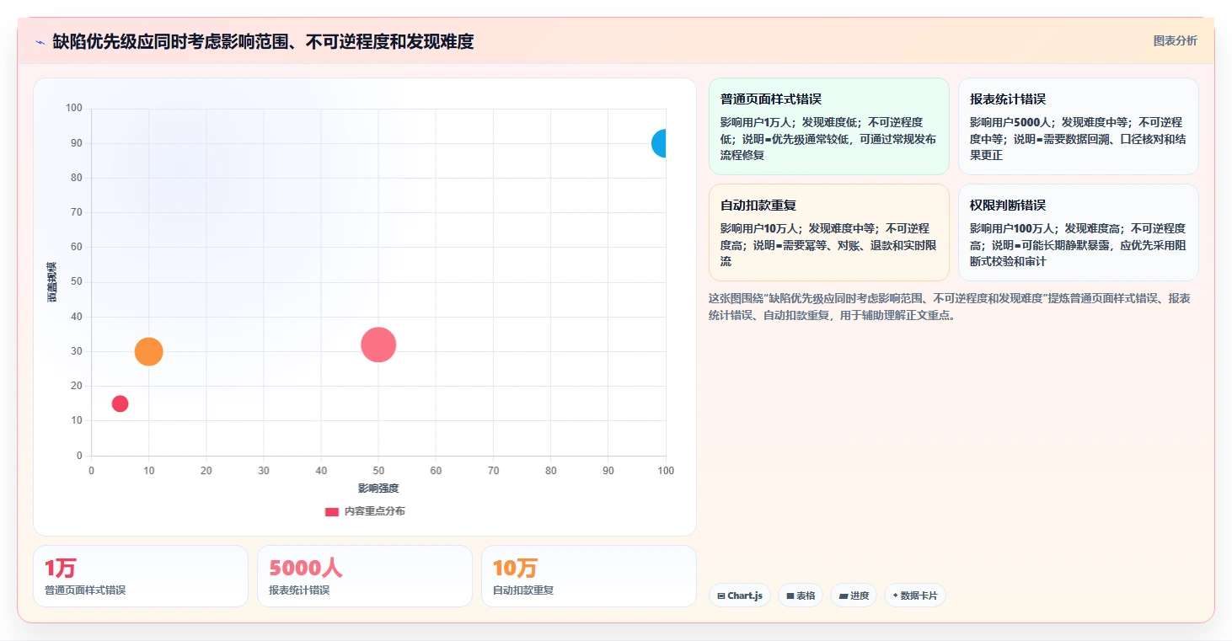Click the 影响强度 x-axis label

(x=378, y=489)
